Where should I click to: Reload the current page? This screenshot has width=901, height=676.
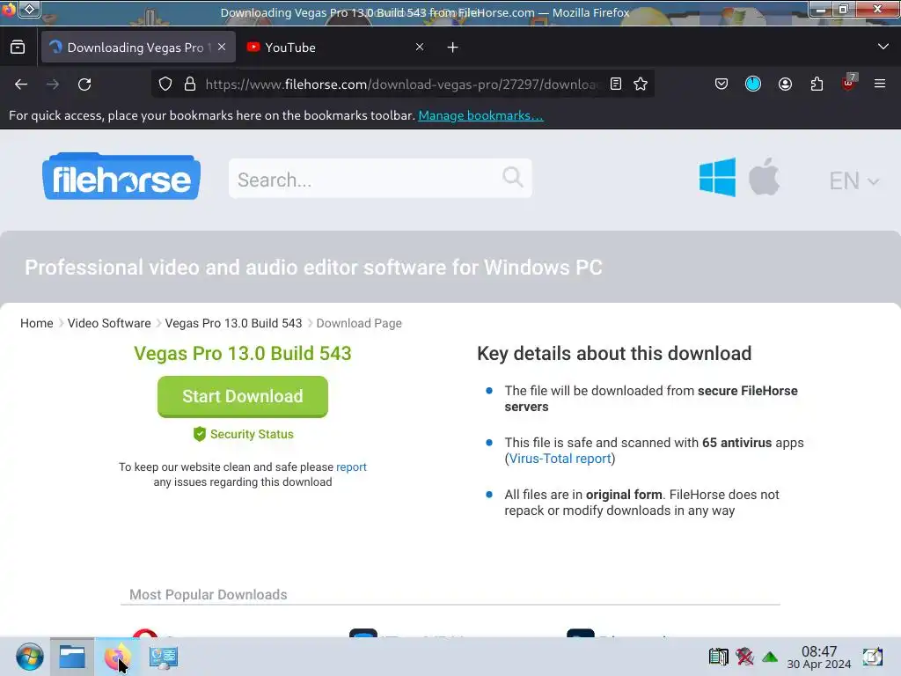pos(84,84)
